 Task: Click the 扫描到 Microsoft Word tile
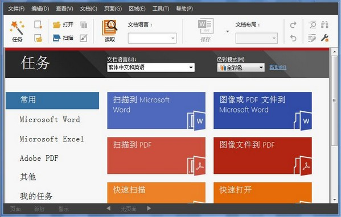tap(156, 110)
